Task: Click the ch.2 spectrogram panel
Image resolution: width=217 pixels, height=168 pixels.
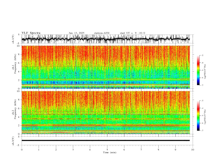Action: (105, 113)
